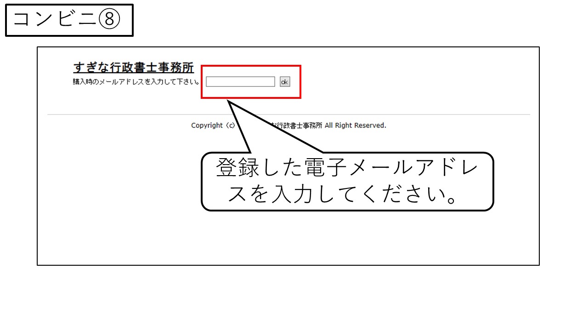This screenshot has height=331, width=588.
Task: Select the Copyright footer text
Action: pyautogui.click(x=288, y=126)
